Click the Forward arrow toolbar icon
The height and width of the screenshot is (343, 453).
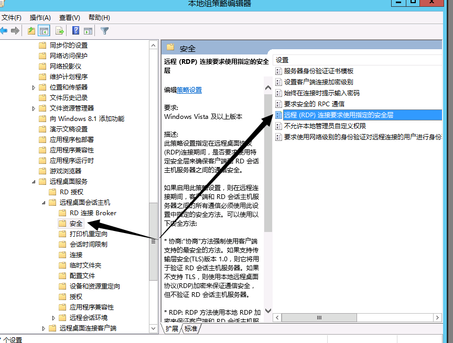tap(15, 30)
